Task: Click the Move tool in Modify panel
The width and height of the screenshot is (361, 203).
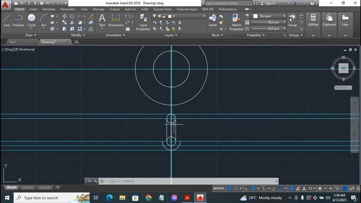Action: click(64, 16)
